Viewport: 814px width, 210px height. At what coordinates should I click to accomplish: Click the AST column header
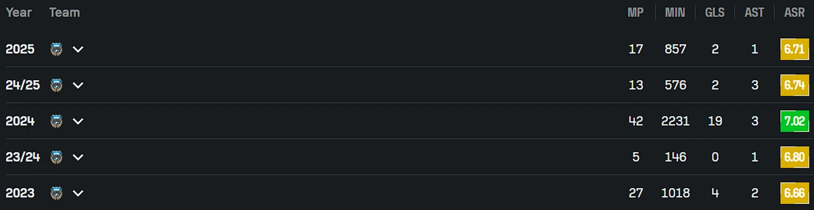[754, 12]
